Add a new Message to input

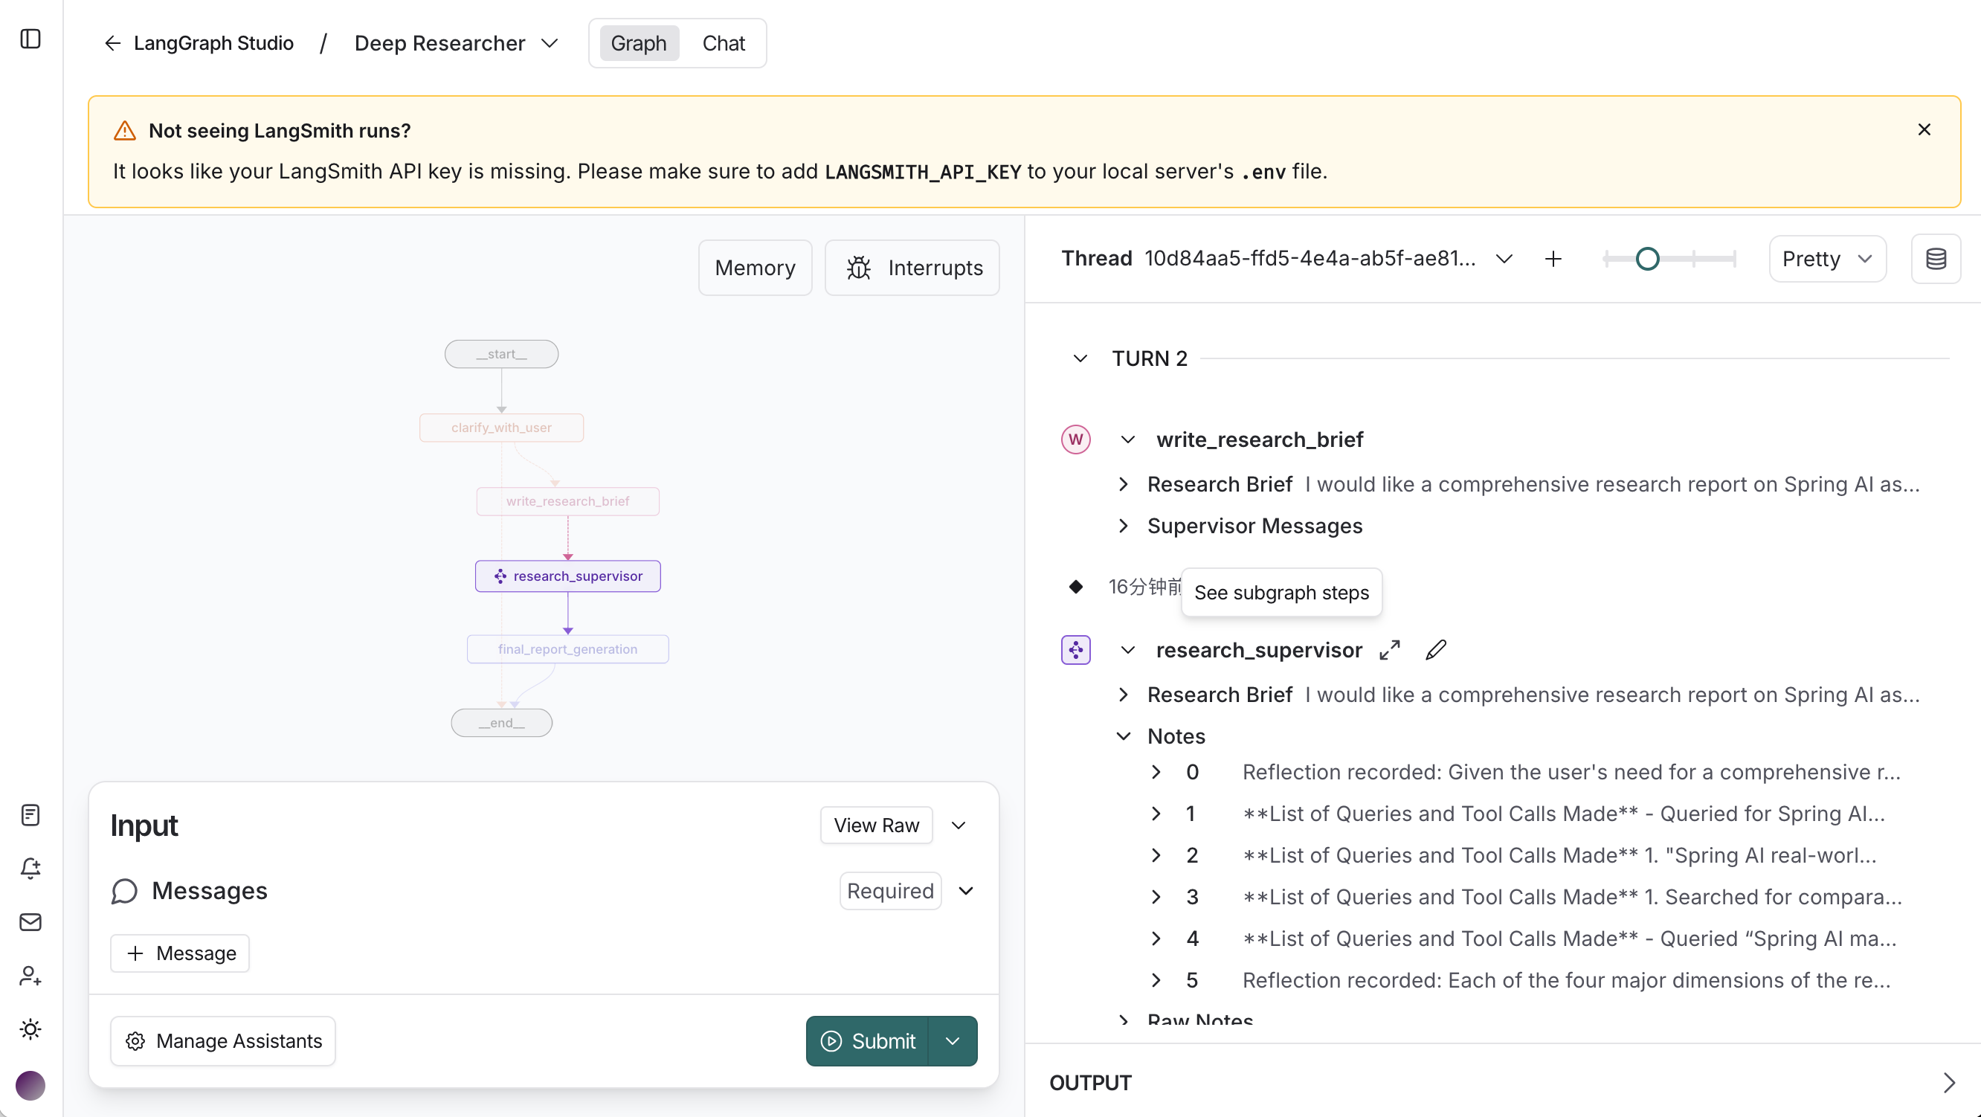point(180,953)
